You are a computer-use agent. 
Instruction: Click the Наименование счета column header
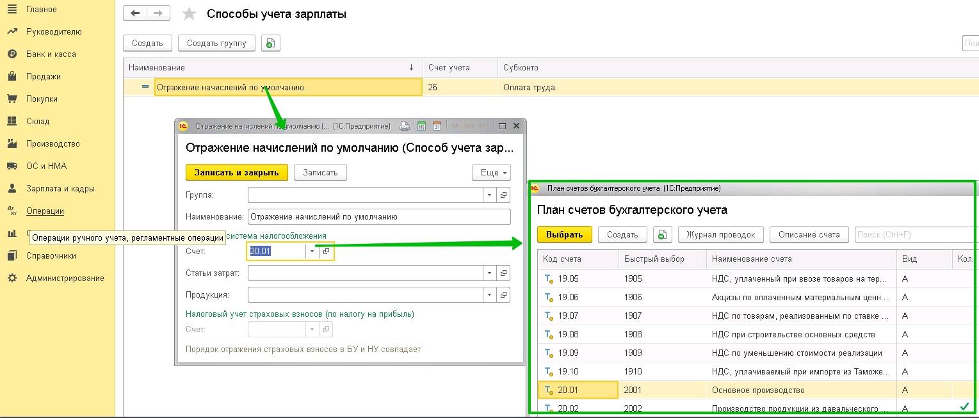click(802, 259)
